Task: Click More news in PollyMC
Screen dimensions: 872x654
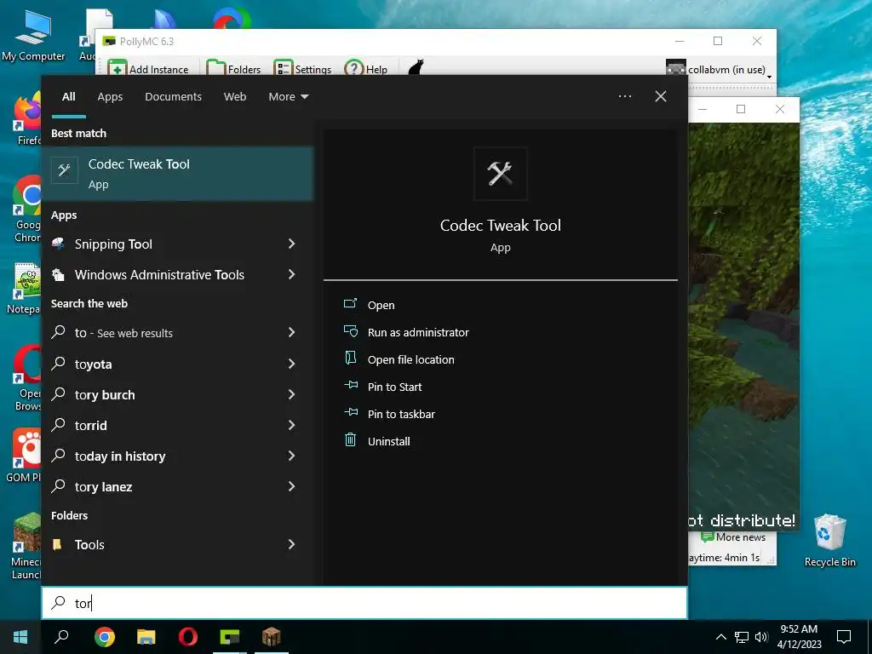Action: (733, 537)
